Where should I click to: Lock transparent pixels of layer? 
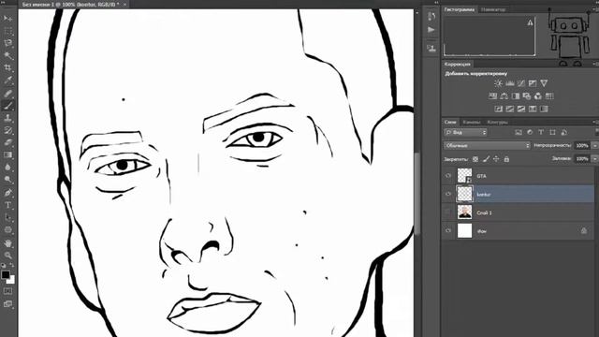475,159
